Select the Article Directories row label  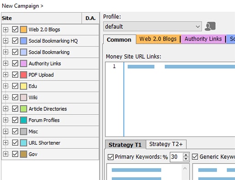(48, 109)
